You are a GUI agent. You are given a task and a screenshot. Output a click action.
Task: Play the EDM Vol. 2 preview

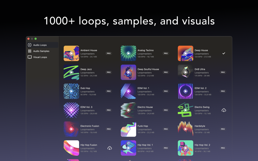click(185, 91)
